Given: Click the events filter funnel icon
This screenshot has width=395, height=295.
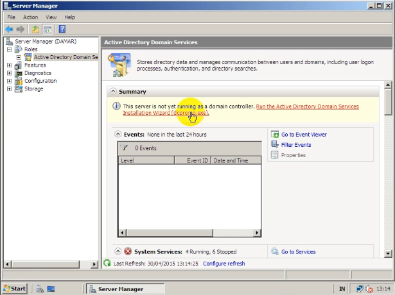Looking at the screenshot, I should coord(124,147).
